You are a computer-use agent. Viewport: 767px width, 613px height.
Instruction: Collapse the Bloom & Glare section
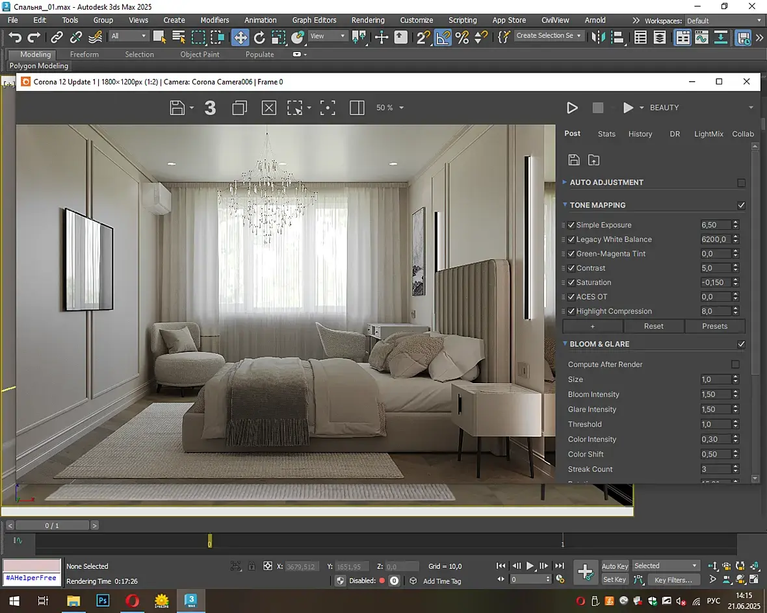[565, 344]
